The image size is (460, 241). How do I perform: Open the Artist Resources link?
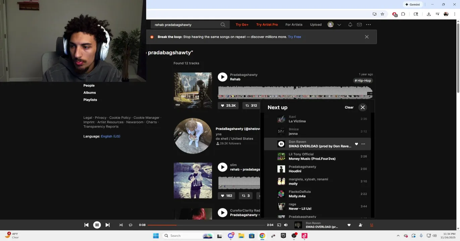110,122
